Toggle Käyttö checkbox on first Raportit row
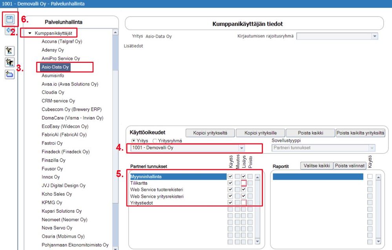The image size is (392, 250). (x=370, y=176)
